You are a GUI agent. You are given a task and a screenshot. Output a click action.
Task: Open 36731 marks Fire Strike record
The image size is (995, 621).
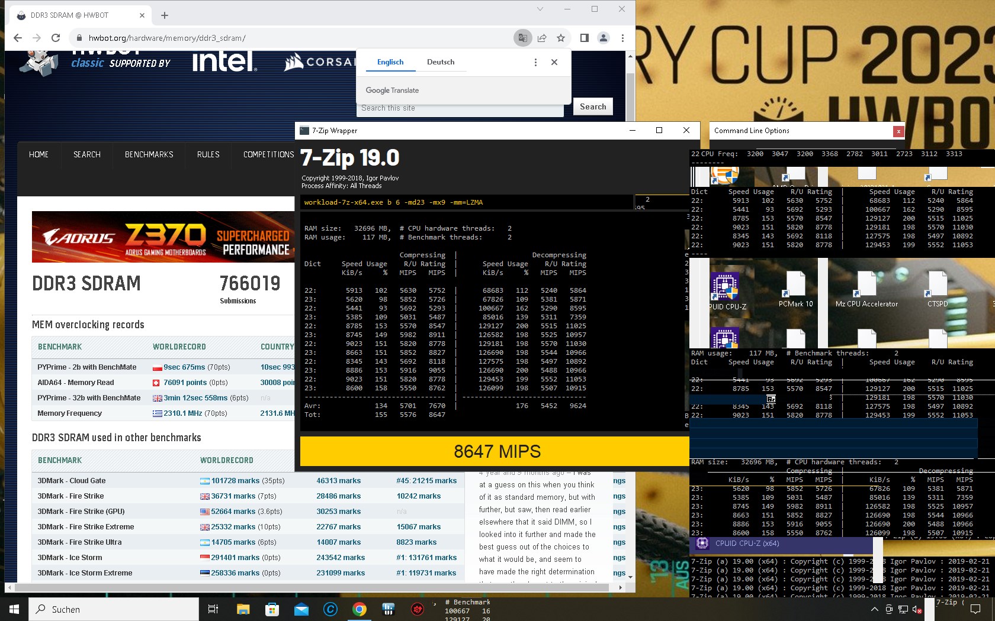coord(233,496)
